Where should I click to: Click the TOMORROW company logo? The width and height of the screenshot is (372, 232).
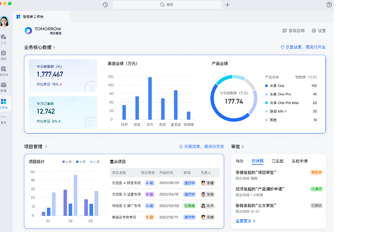point(43,30)
